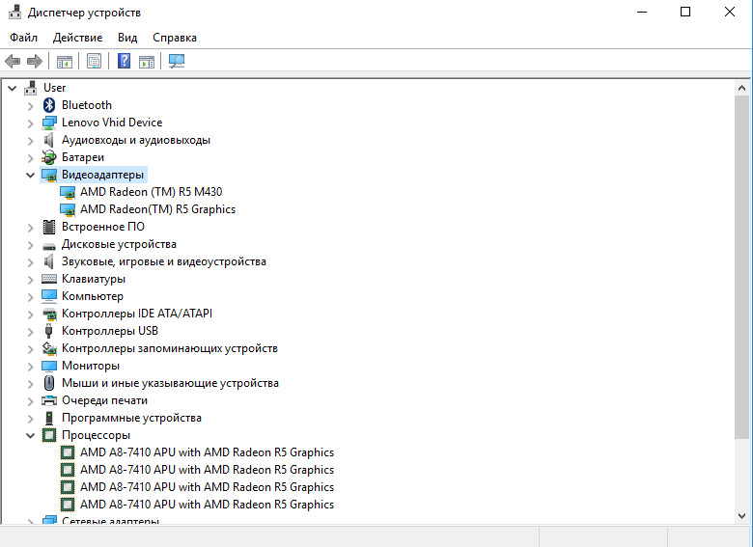Open the Действие menu
This screenshot has height=547, width=753.
point(78,38)
